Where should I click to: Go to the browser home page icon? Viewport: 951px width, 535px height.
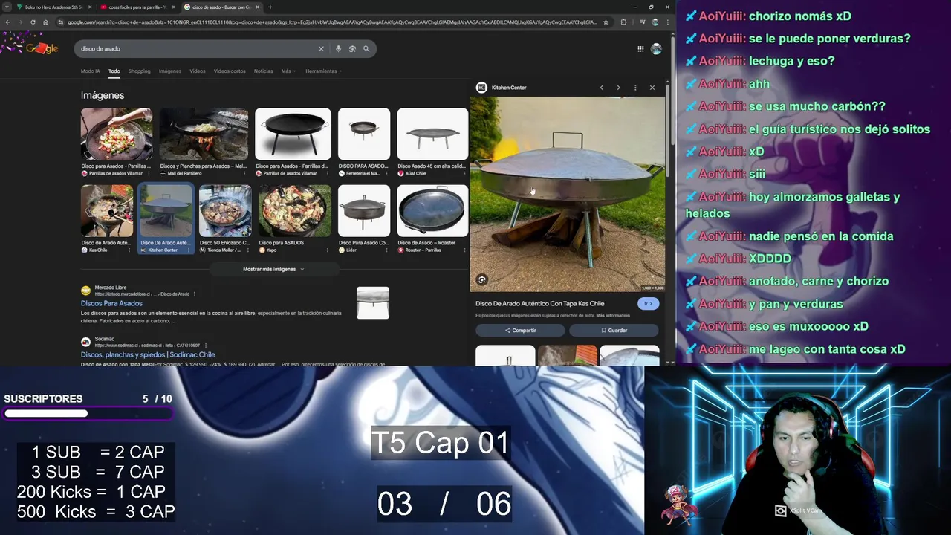pyautogui.click(x=45, y=22)
